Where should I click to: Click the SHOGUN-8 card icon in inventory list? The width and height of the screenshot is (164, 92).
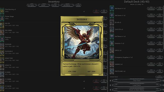(2, 53)
